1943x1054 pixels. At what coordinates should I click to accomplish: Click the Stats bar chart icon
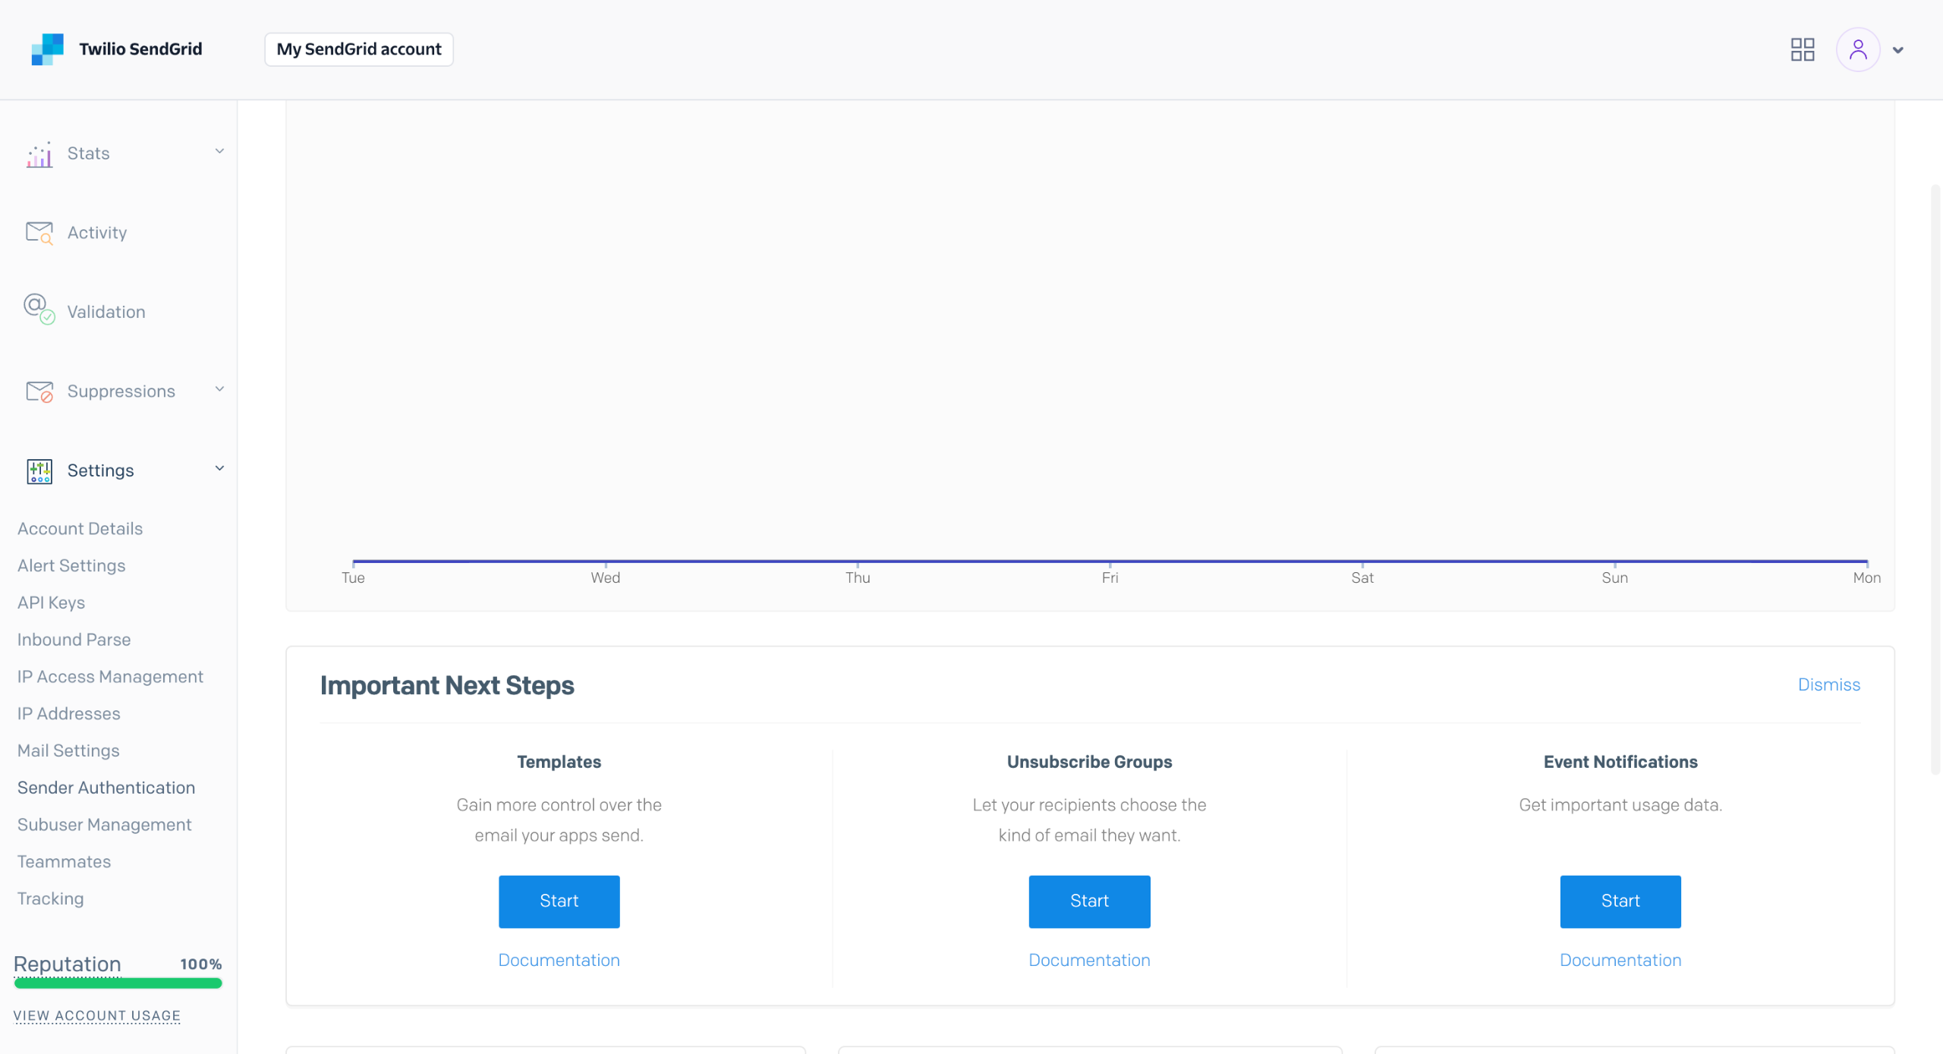39,154
